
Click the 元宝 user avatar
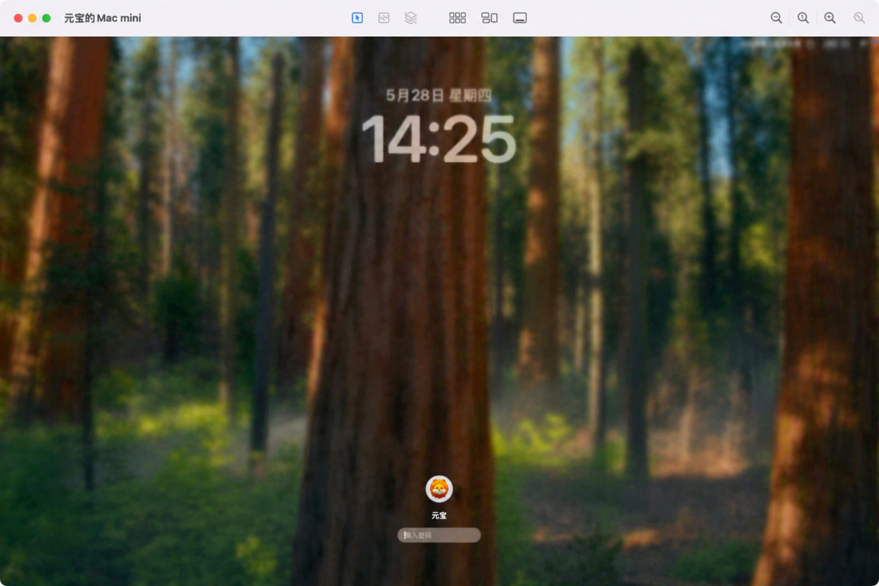pyautogui.click(x=439, y=489)
